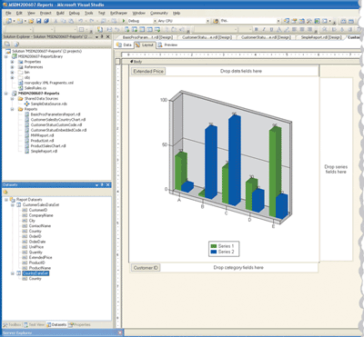Image resolution: width=364 pixels, height=337 pixels.
Task: Switch to the Preview tab
Action: 167,45
